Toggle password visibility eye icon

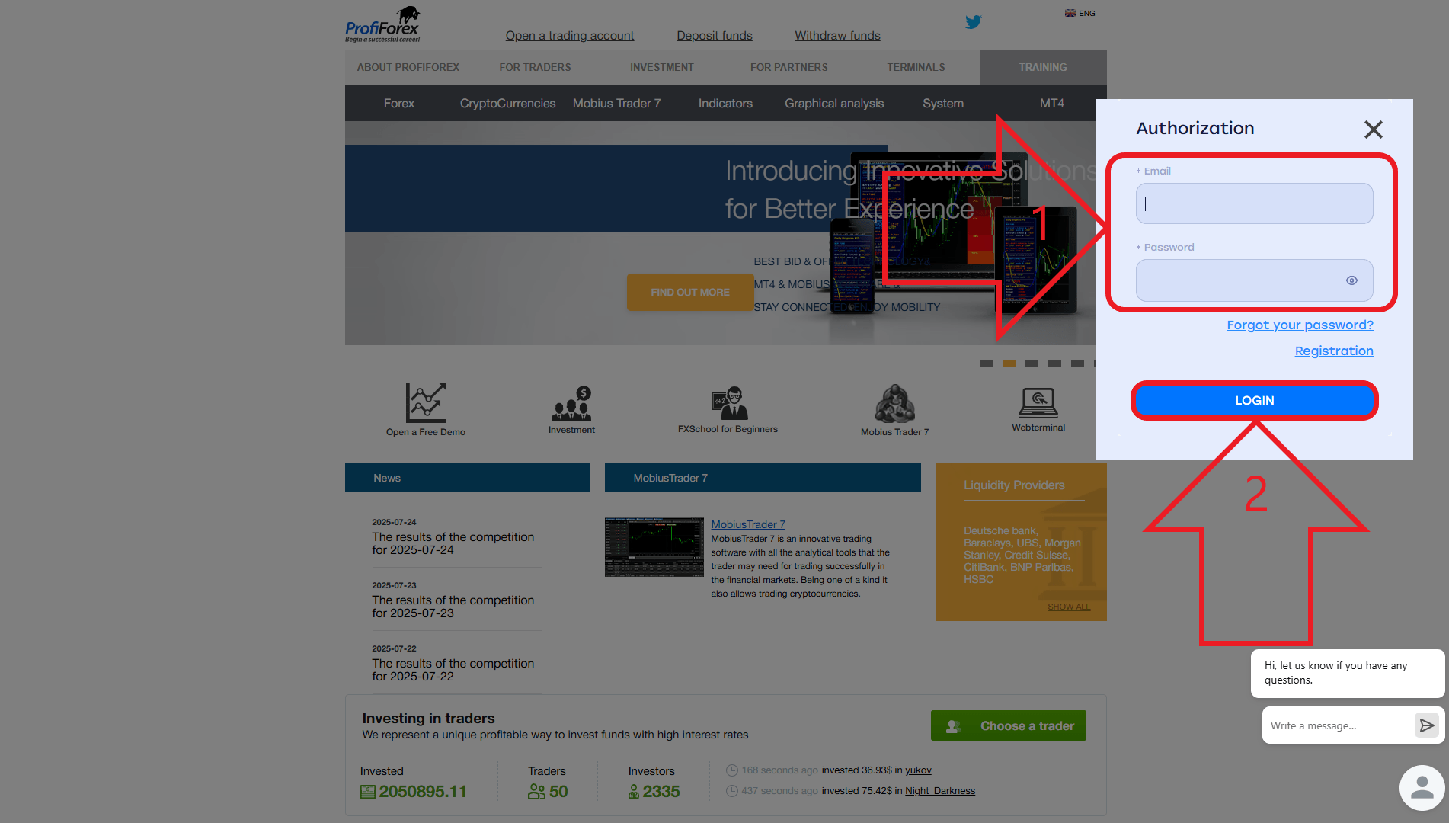point(1351,280)
